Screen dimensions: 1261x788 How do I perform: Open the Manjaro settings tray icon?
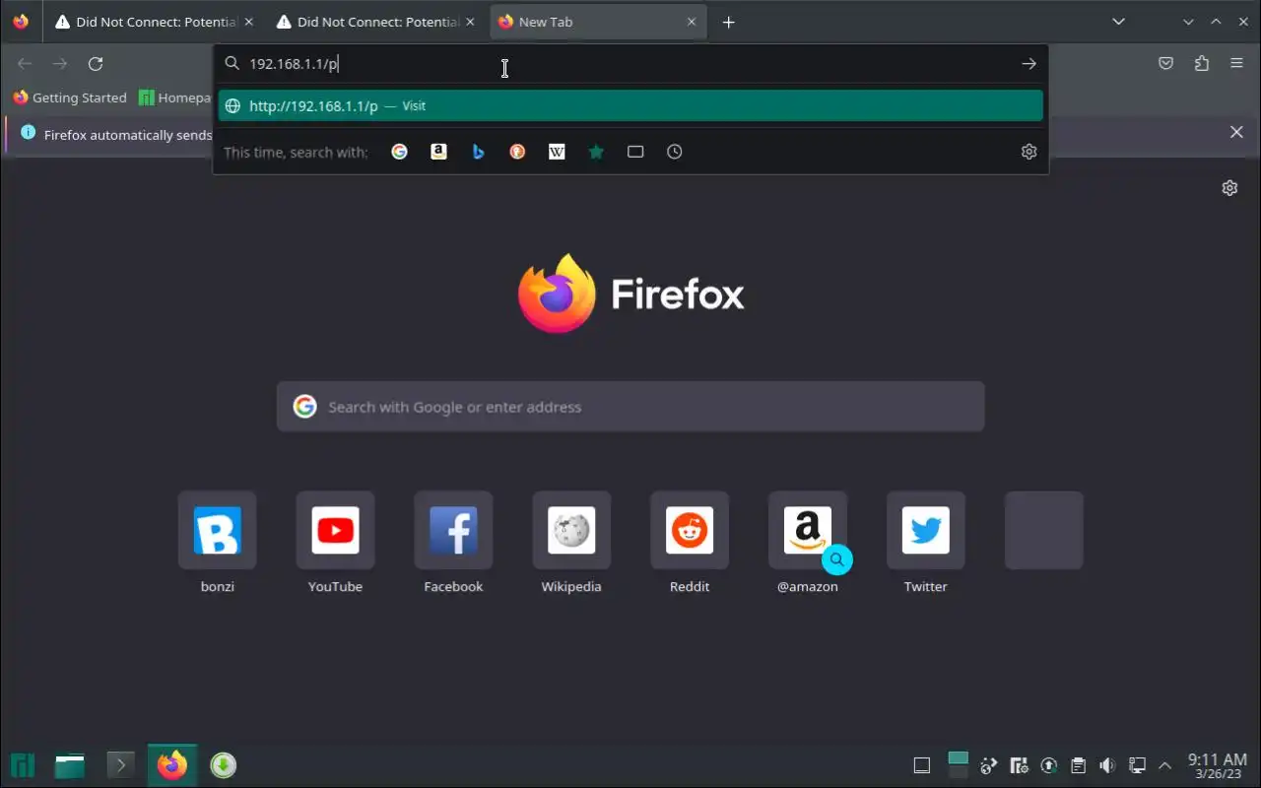(x=1020, y=765)
